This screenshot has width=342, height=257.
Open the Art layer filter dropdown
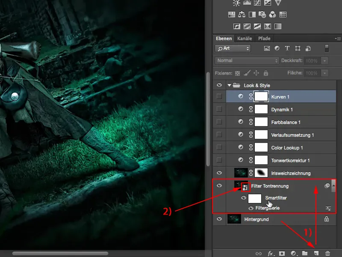pyautogui.click(x=233, y=48)
